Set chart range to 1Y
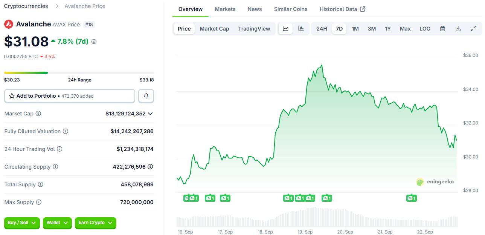Viewport: 485px width, 235px height. (x=388, y=29)
